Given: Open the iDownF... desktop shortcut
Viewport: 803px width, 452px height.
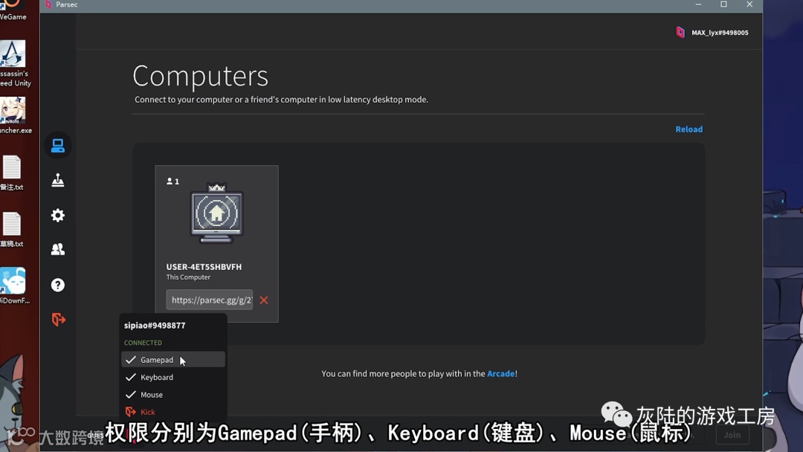Looking at the screenshot, I should tap(14, 285).
